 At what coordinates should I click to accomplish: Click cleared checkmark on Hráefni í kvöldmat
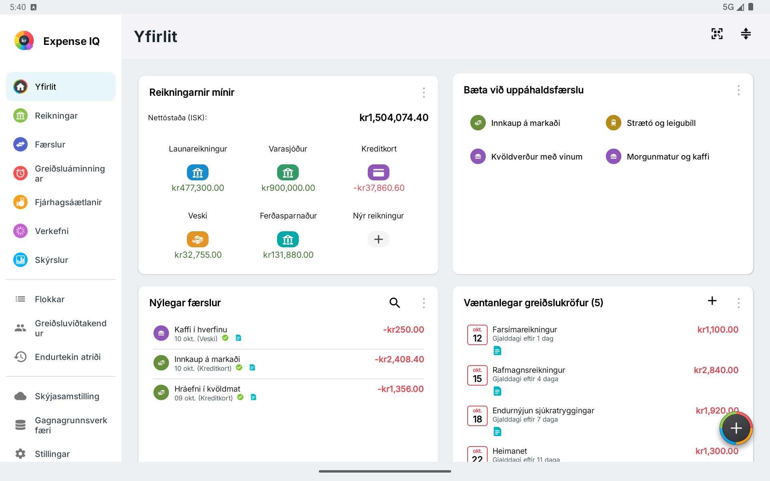coord(240,397)
